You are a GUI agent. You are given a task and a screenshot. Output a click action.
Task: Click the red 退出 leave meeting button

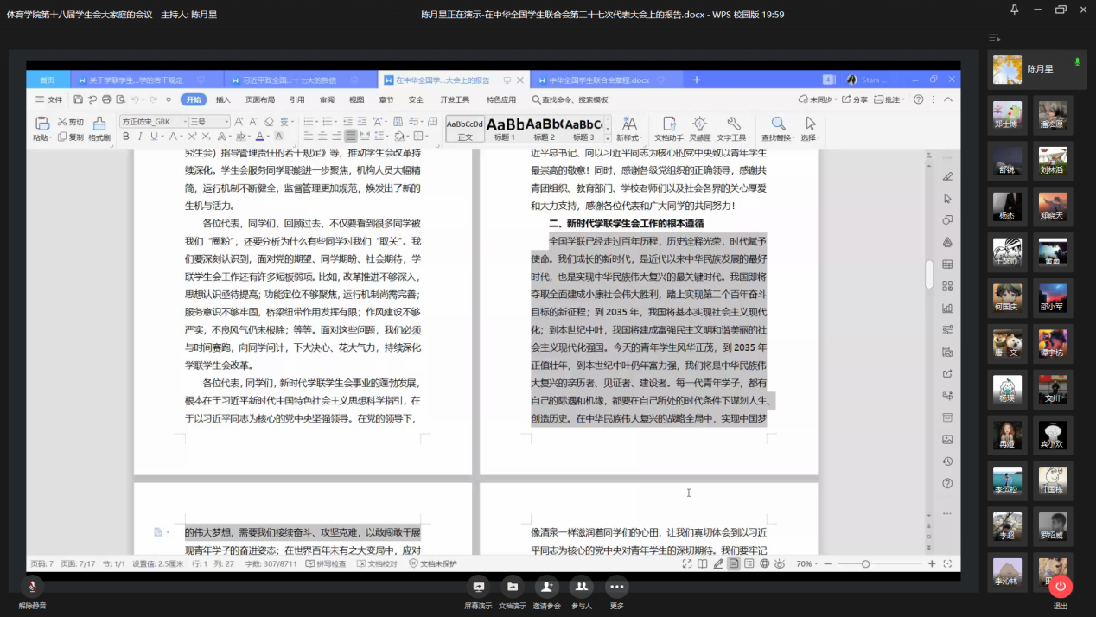click(1061, 587)
